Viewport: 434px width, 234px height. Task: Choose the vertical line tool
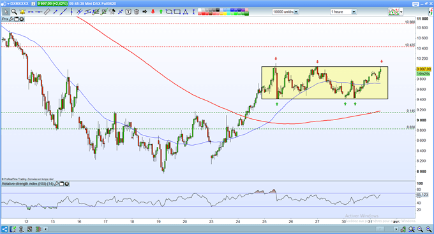[71, 11]
